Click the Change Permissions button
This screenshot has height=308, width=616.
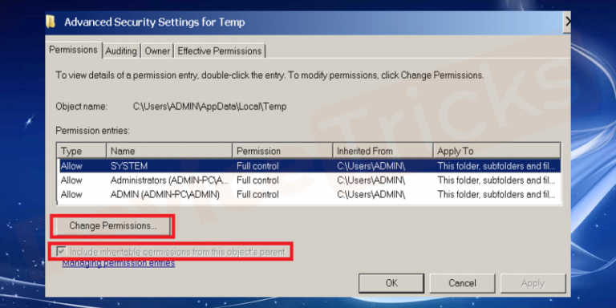[113, 226]
